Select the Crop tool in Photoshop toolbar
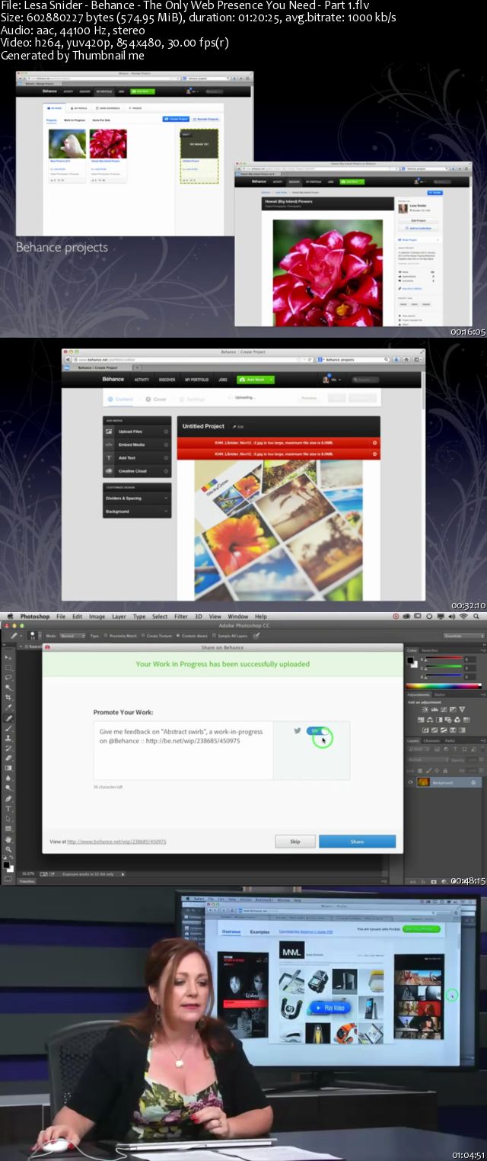The image size is (487, 1161). click(x=8, y=698)
